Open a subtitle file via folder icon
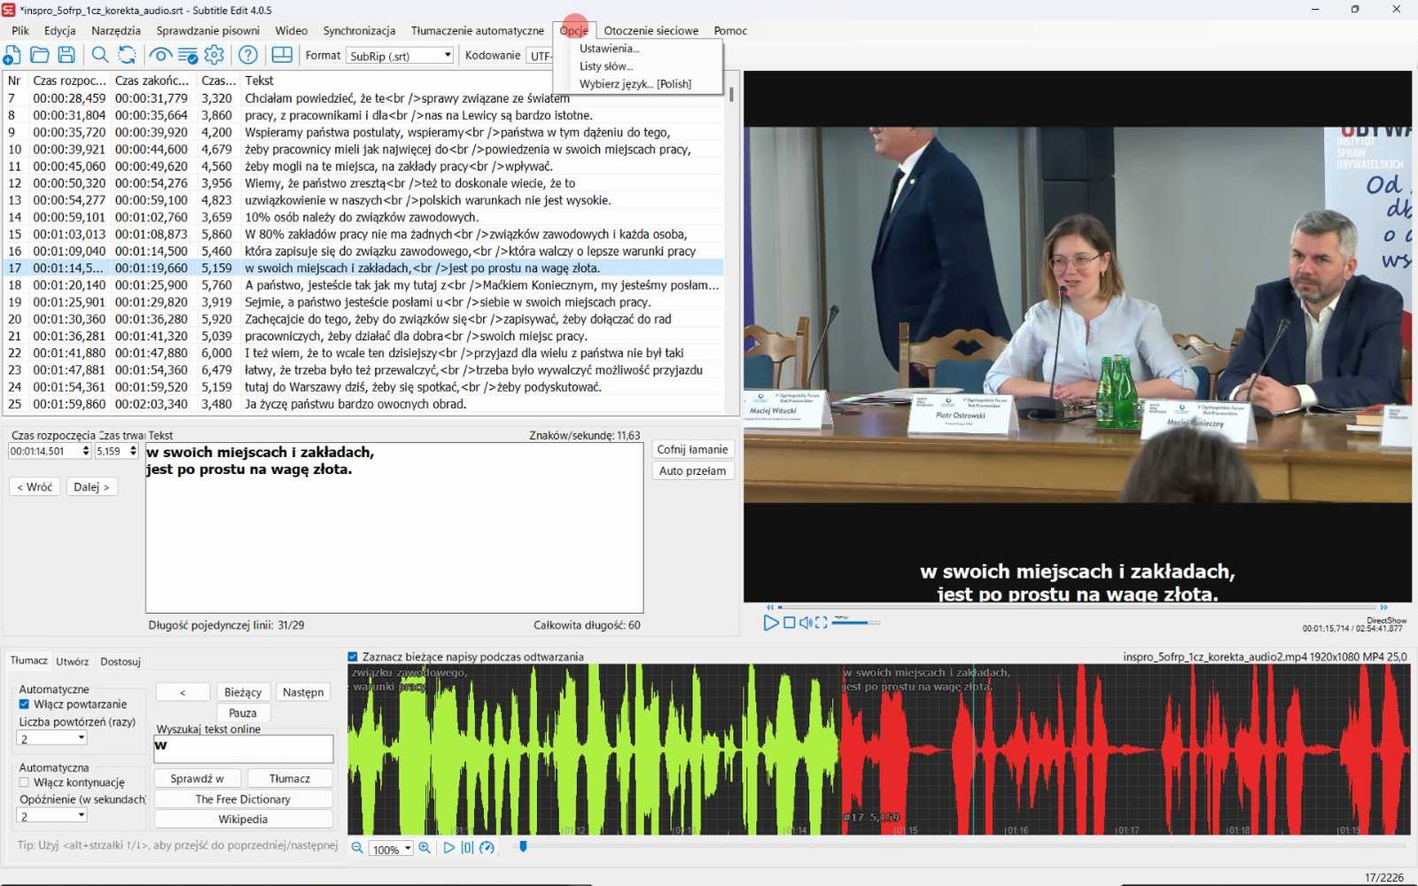 pyautogui.click(x=40, y=55)
